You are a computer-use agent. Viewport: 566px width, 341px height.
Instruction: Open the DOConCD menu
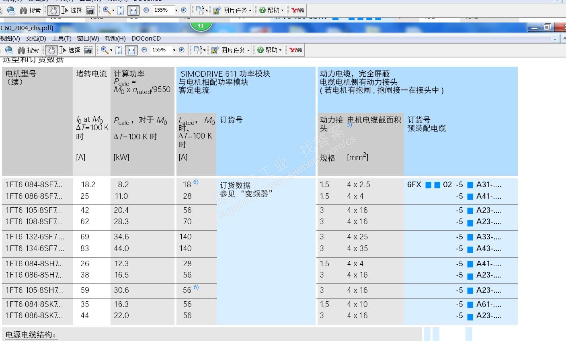pyautogui.click(x=146, y=39)
